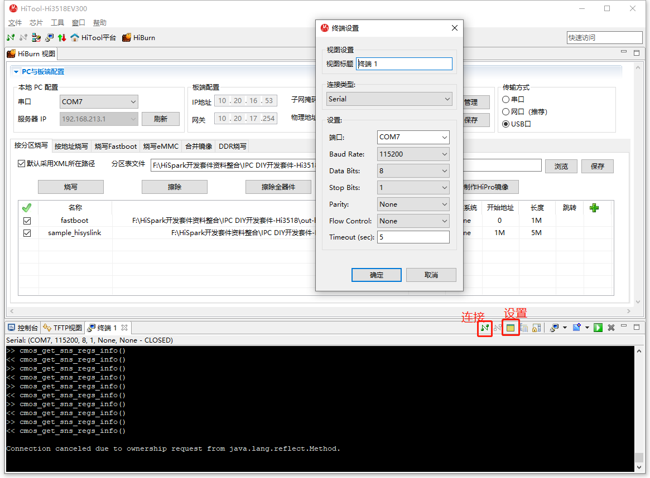Open the 窗口 menu
This screenshot has height=478, width=650.
(78, 23)
